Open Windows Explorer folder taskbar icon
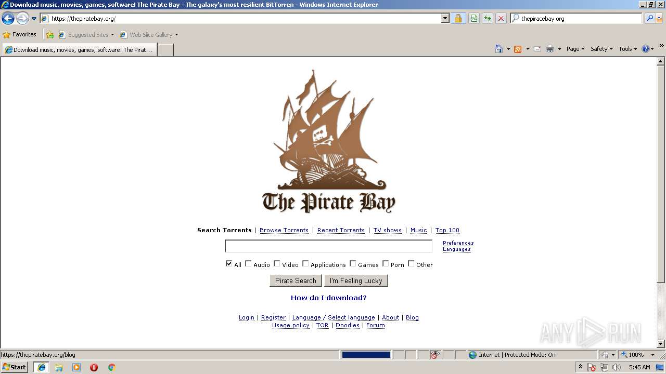This screenshot has width=666, height=374. (x=59, y=367)
